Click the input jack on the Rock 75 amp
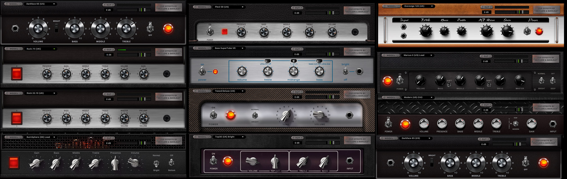Image resolution: width=567 pixels, height=179 pixels. click(167, 74)
